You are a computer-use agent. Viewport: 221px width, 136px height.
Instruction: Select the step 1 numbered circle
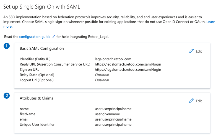pos(7,46)
